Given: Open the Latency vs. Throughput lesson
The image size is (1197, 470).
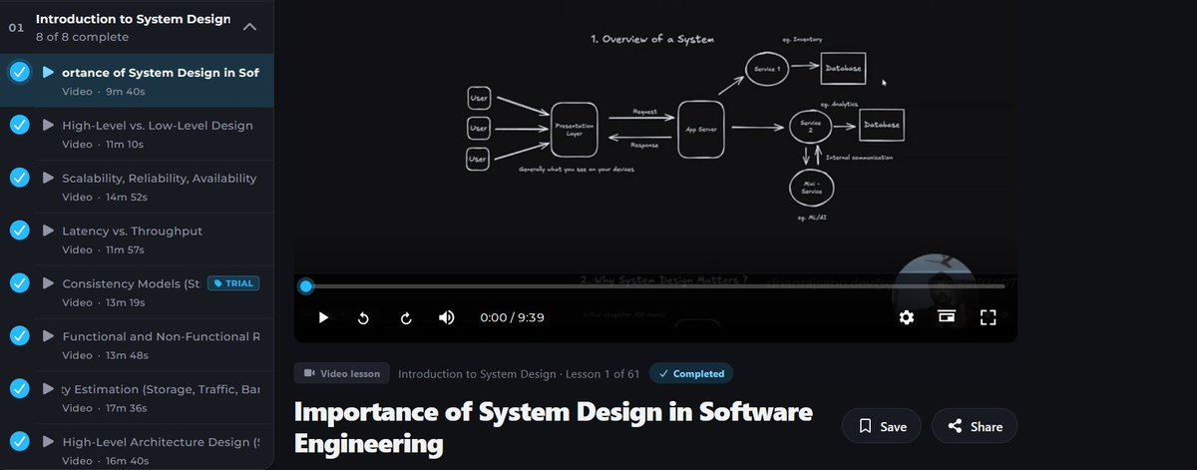Looking at the screenshot, I should coord(137,239).
